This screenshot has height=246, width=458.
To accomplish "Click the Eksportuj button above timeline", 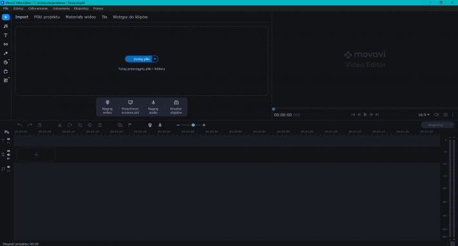I will pos(435,125).
